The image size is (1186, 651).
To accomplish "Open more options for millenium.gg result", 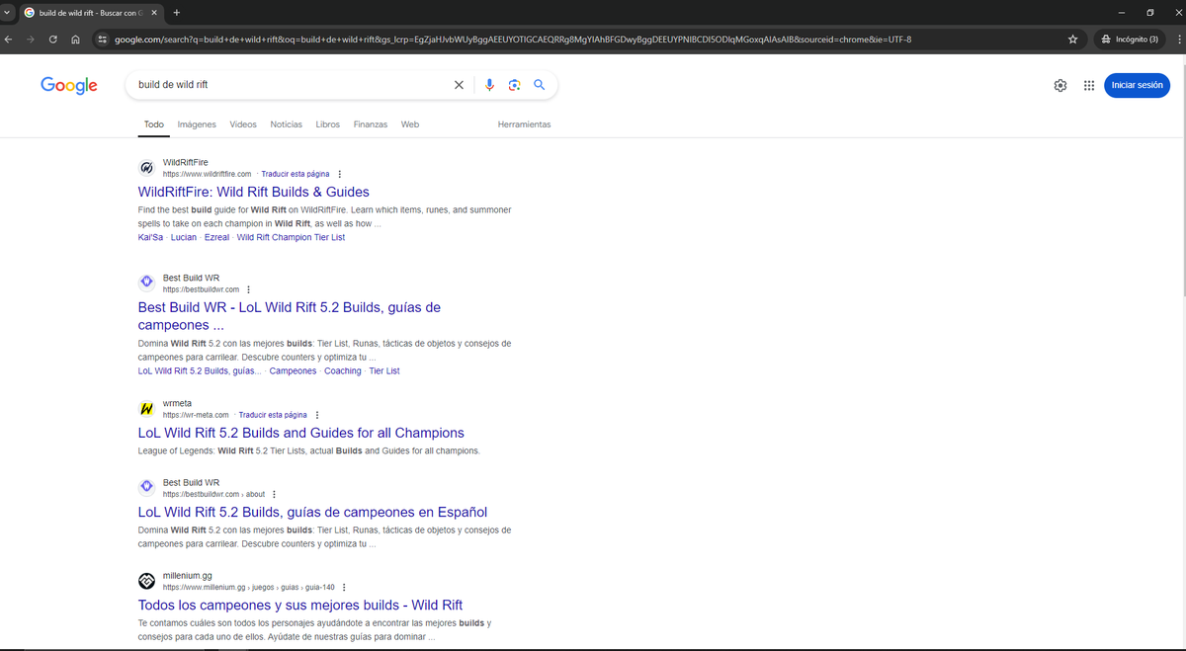I will 343,587.
